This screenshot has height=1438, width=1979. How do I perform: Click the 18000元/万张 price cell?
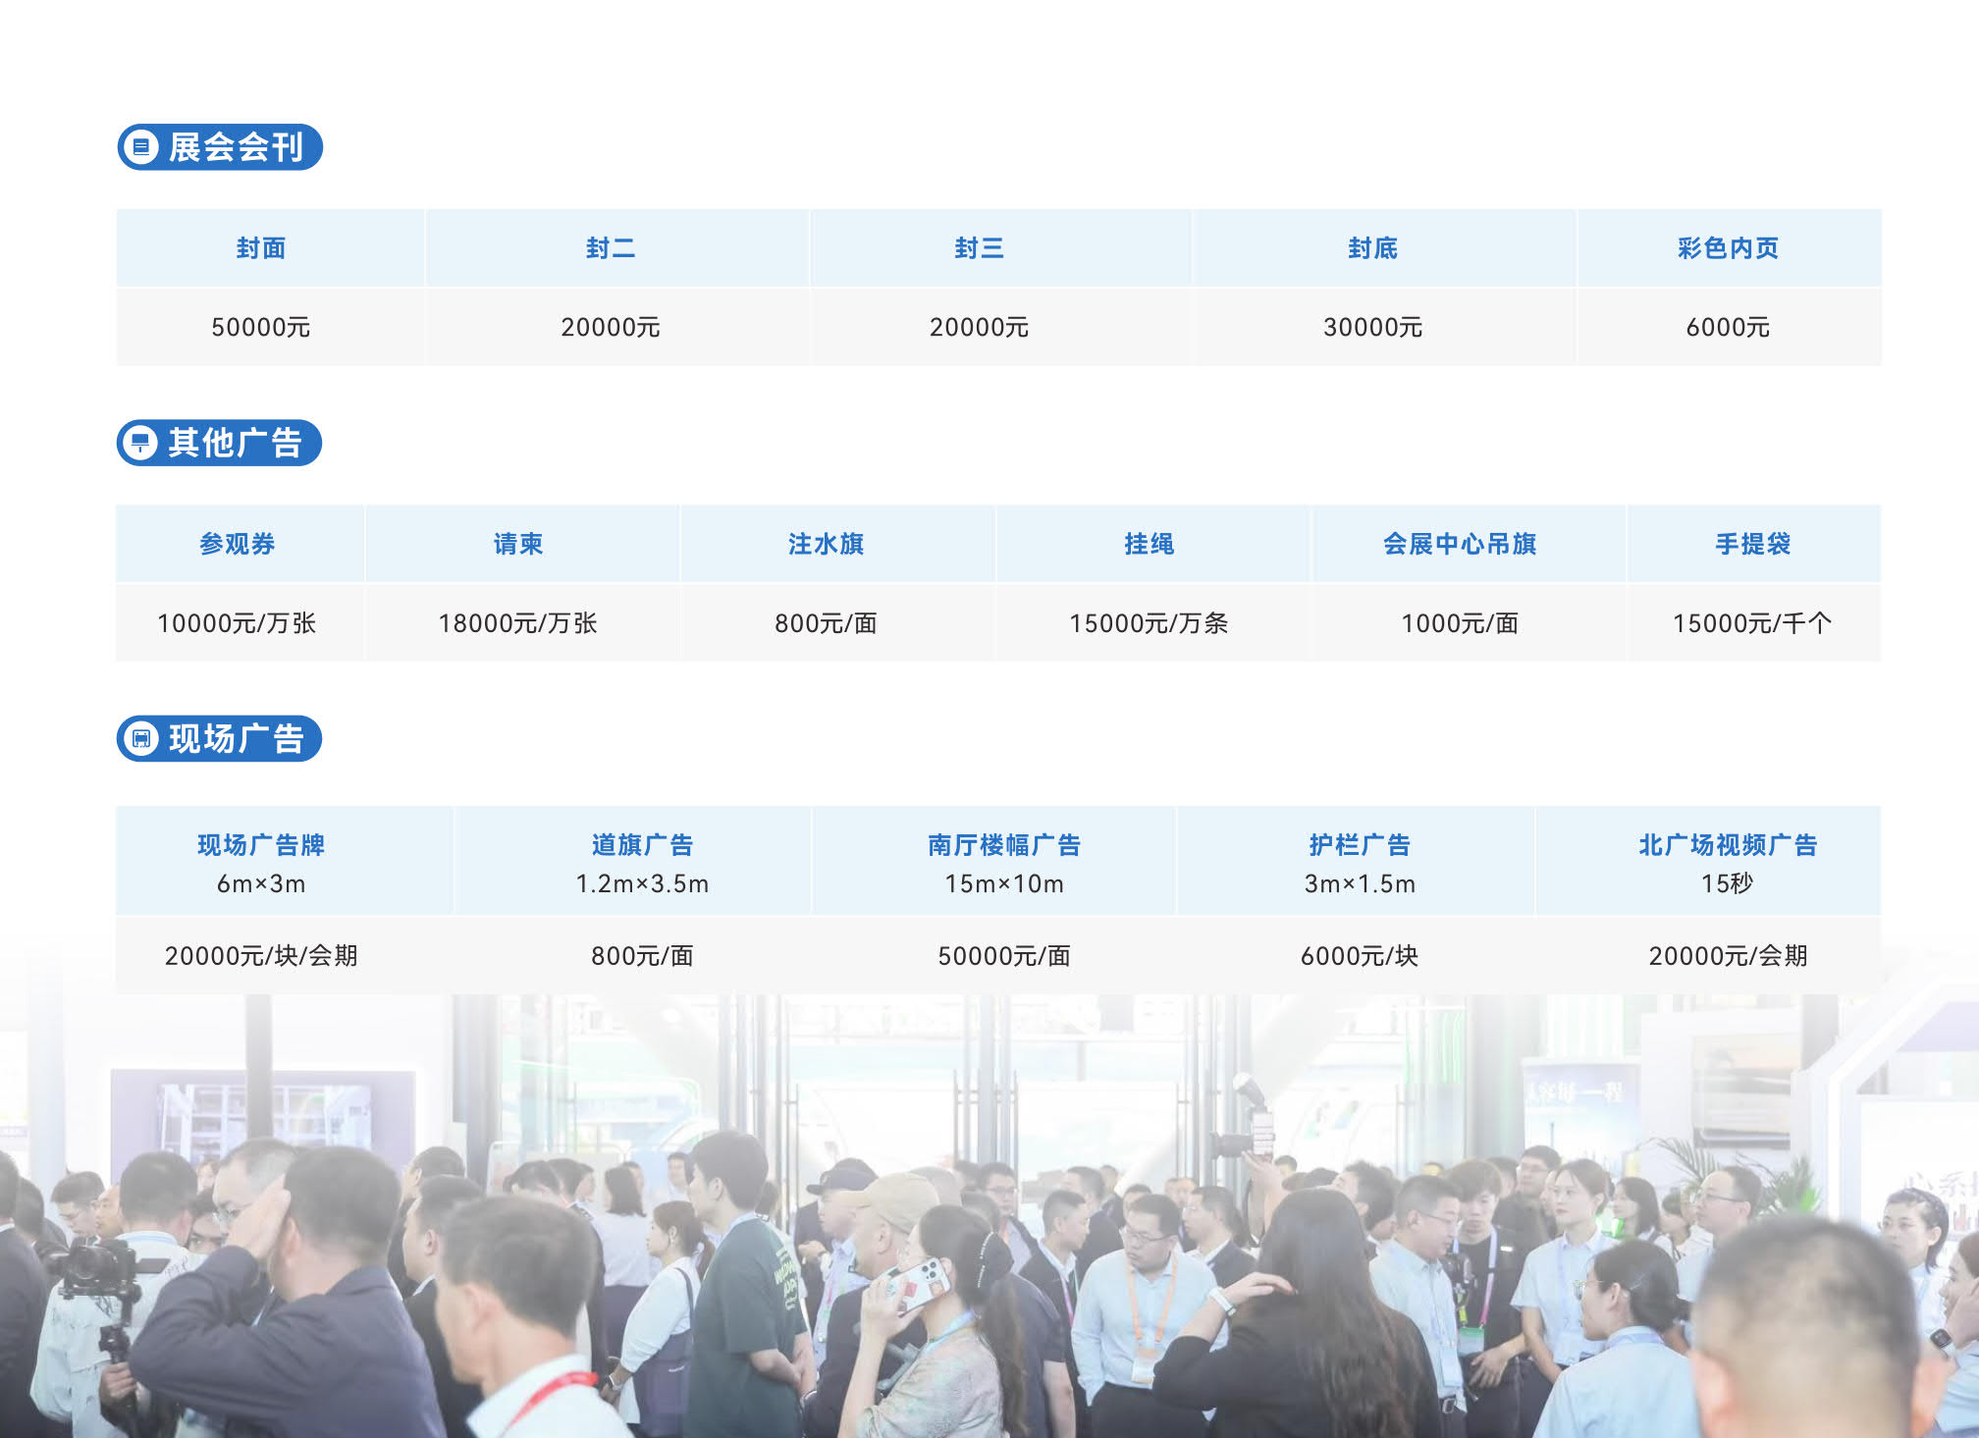518,623
